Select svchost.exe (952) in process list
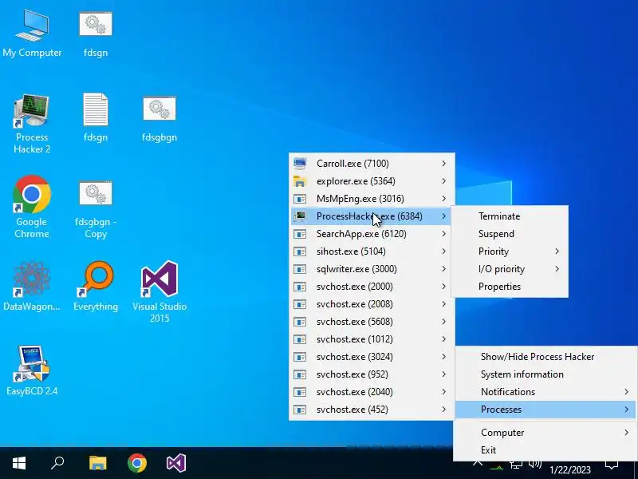 pos(372,374)
